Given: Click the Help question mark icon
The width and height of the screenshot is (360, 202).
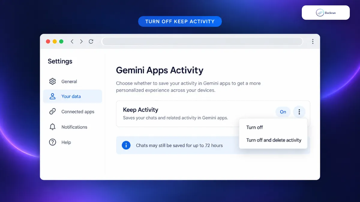Looking at the screenshot, I should pos(52,142).
